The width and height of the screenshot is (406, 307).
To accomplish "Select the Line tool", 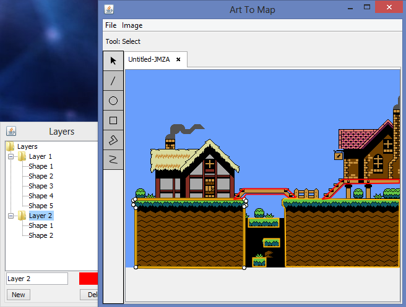I will pos(113,81).
